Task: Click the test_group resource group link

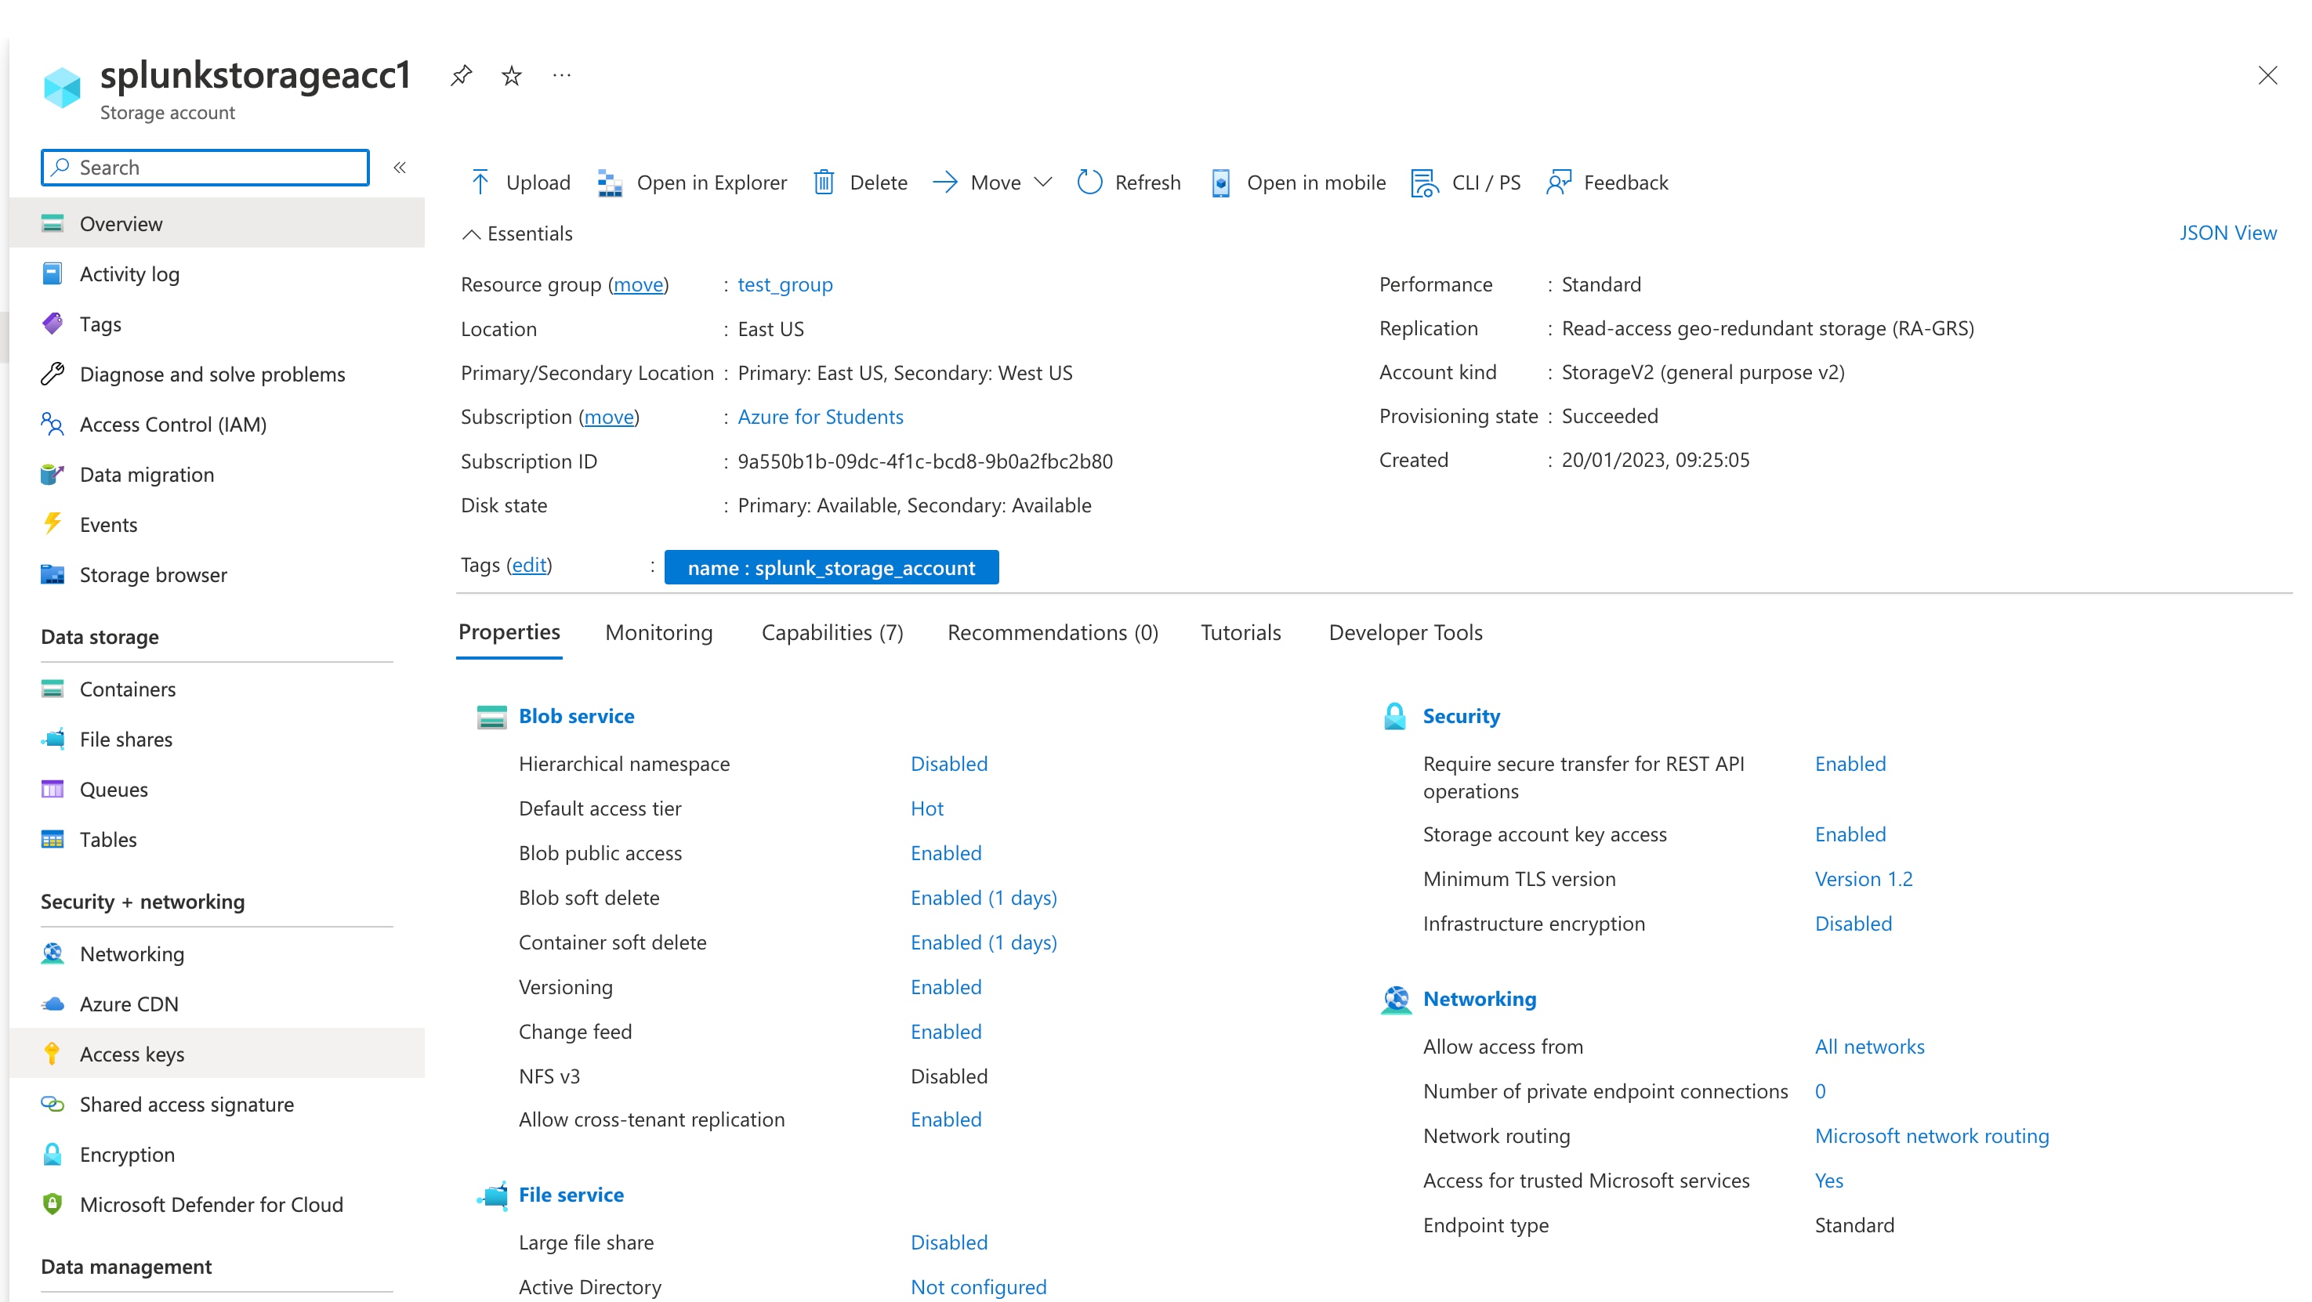Action: coord(785,284)
